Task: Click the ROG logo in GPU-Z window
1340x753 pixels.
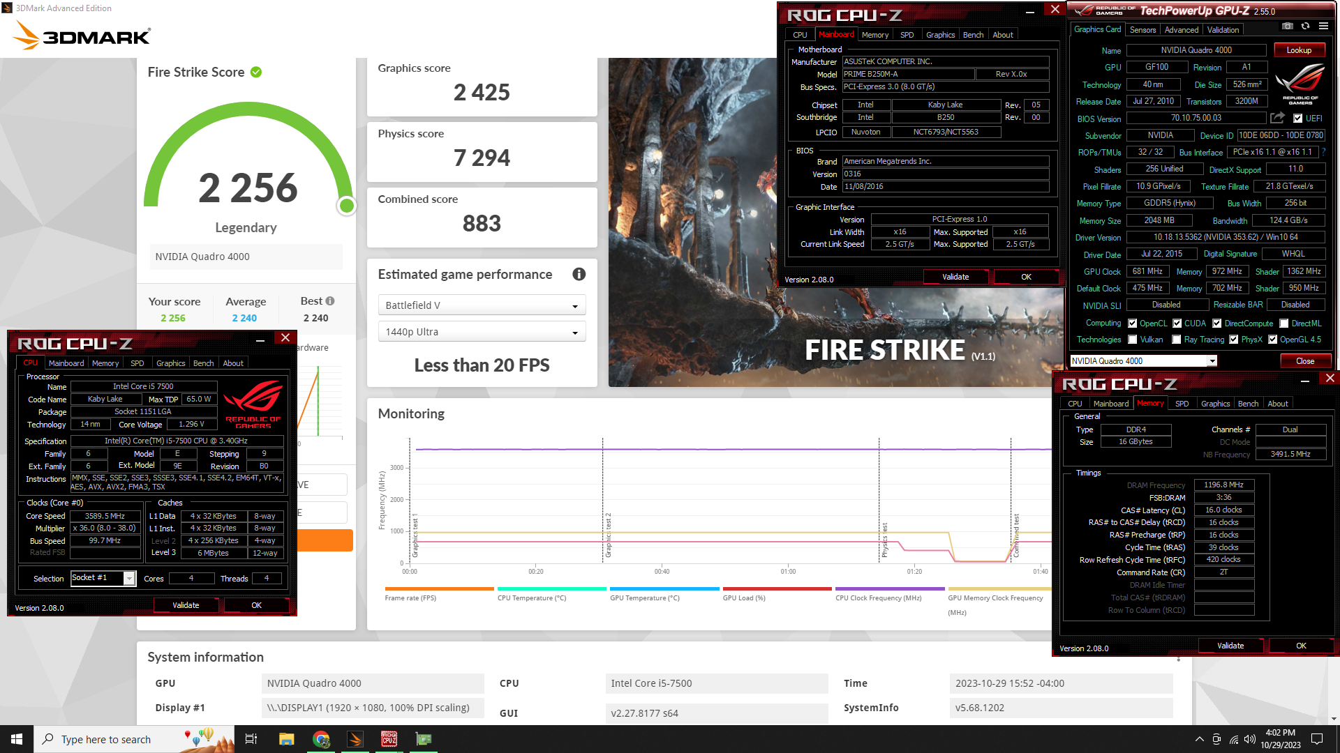Action: (x=1300, y=84)
